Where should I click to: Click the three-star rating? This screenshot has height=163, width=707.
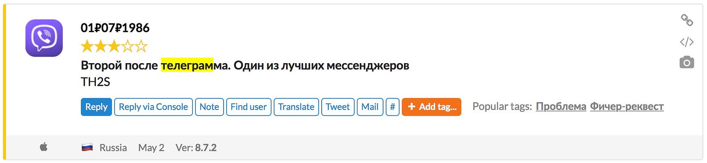click(x=114, y=46)
